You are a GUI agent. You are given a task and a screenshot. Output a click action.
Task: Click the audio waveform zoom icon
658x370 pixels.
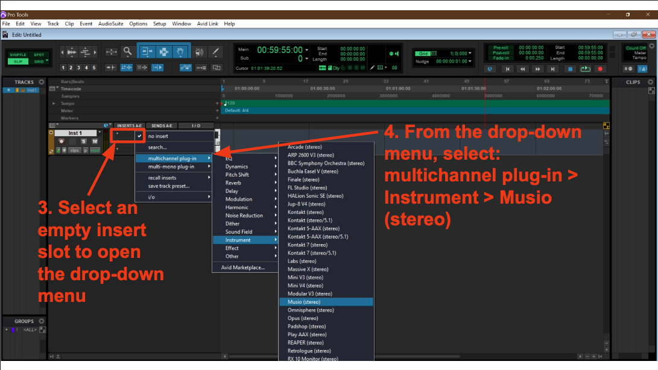(x=72, y=52)
